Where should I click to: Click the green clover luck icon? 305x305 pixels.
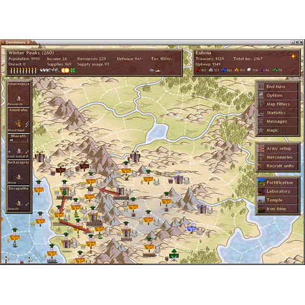click(73, 70)
